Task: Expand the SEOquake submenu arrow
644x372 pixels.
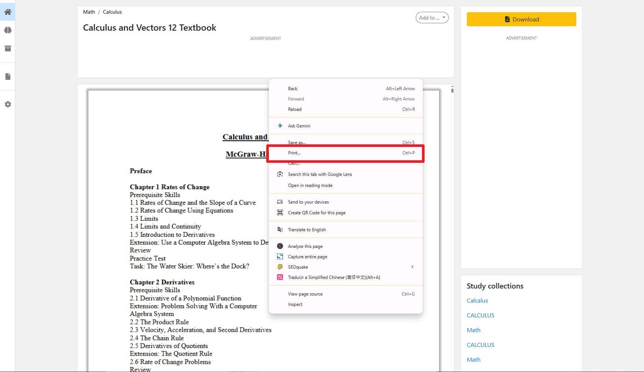Action: [412, 267]
